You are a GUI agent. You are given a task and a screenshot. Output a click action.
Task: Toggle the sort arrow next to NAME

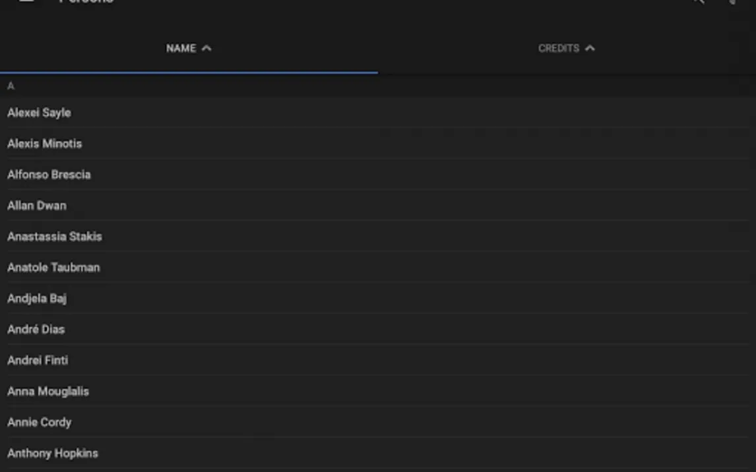click(206, 48)
